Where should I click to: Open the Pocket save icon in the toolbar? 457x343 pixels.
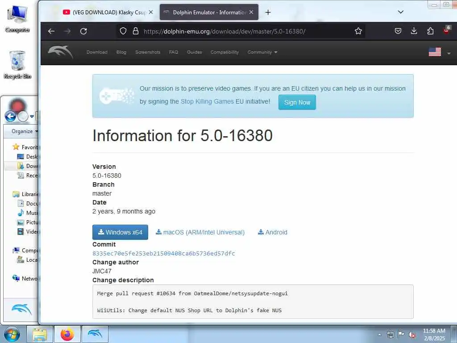tap(398, 31)
